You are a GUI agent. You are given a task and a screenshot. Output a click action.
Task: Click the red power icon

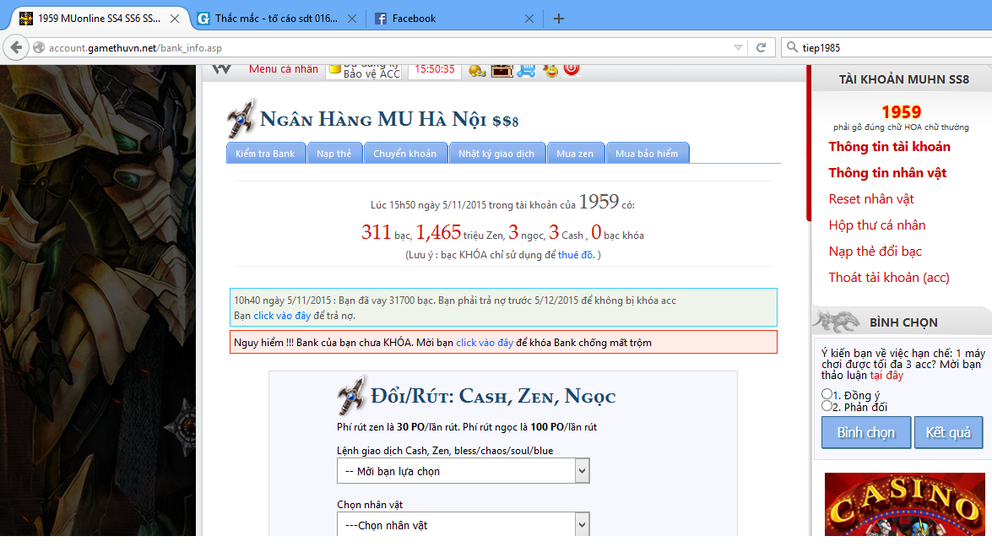click(572, 69)
